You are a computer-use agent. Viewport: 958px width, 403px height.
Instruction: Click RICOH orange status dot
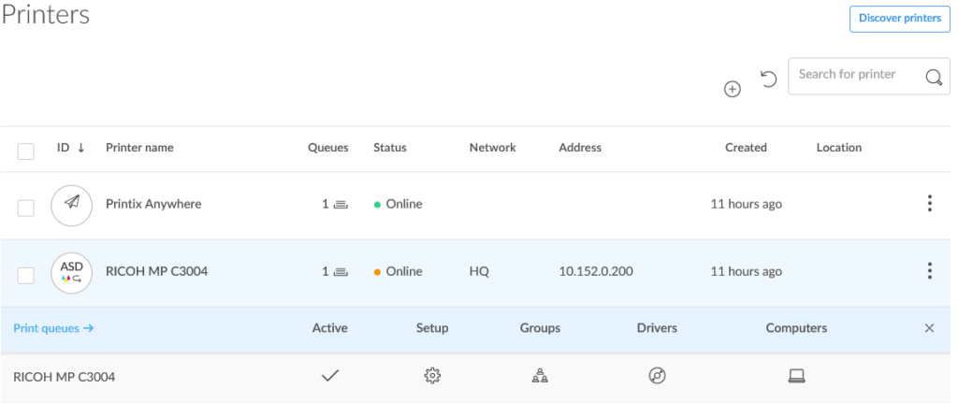[377, 272]
